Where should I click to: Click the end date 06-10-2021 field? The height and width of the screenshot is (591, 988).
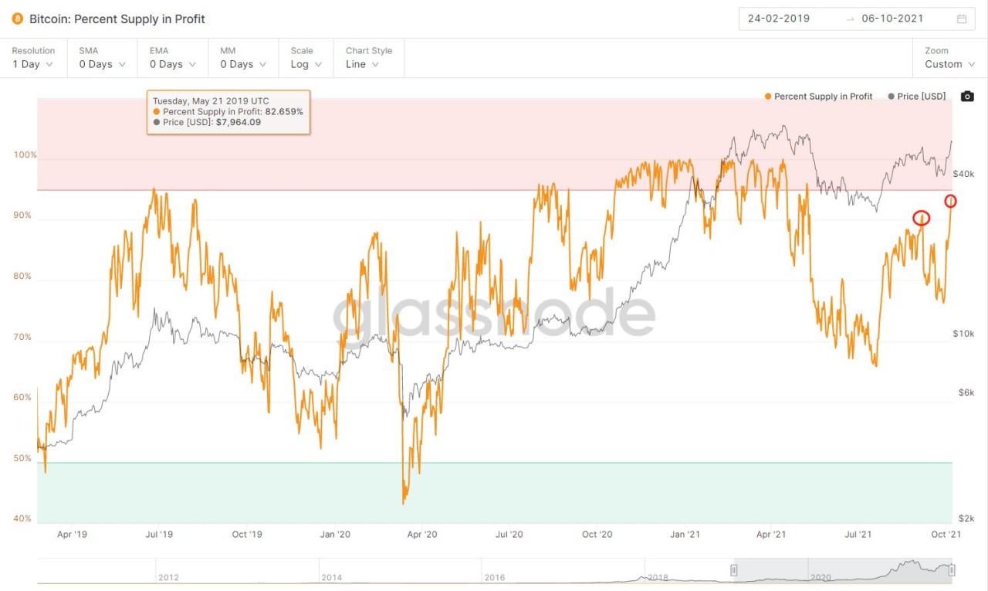click(892, 19)
